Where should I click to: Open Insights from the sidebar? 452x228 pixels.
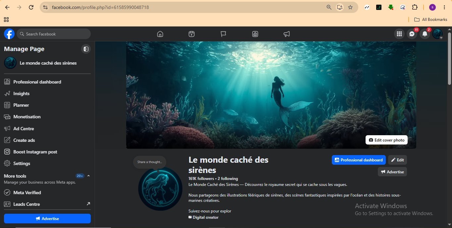[47, 93]
